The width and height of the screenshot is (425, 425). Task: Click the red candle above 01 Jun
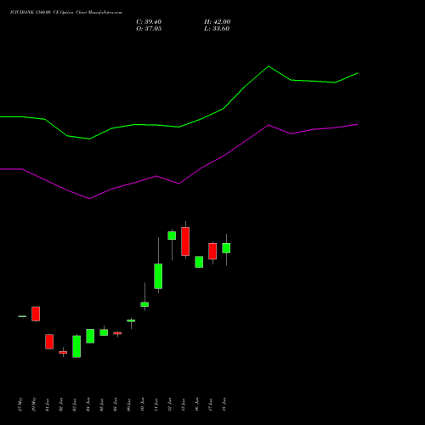(x=49, y=342)
